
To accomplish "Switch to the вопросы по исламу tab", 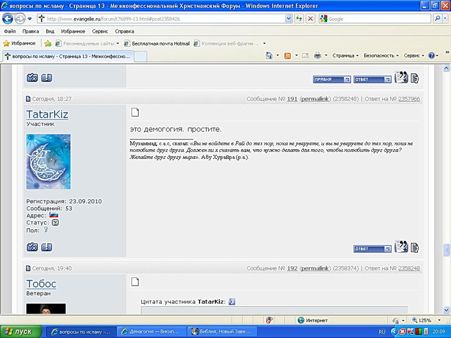I will [x=68, y=56].
